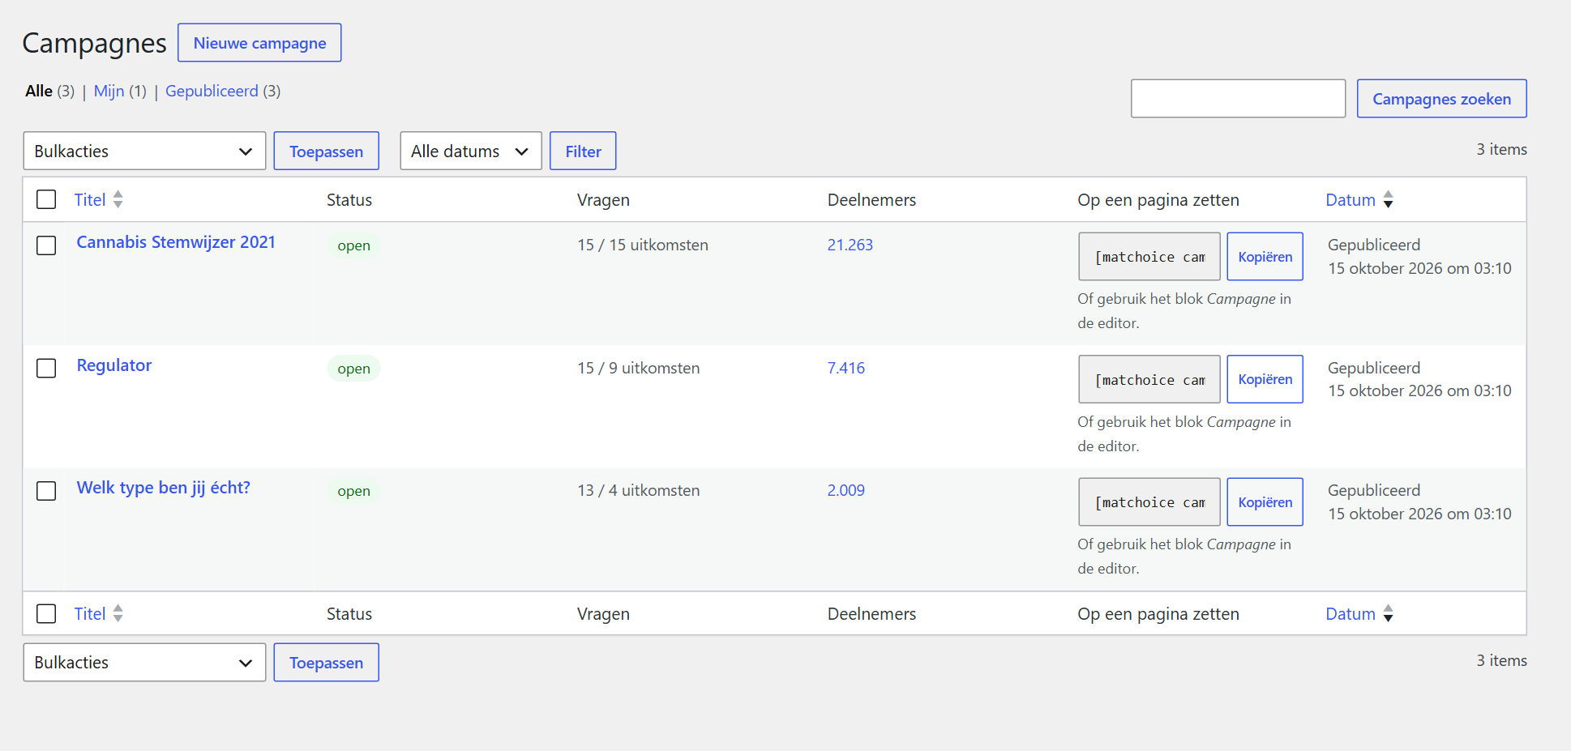Copy shortcode for Cannabis Stemwijzer 2021

pyautogui.click(x=1265, y=257)
